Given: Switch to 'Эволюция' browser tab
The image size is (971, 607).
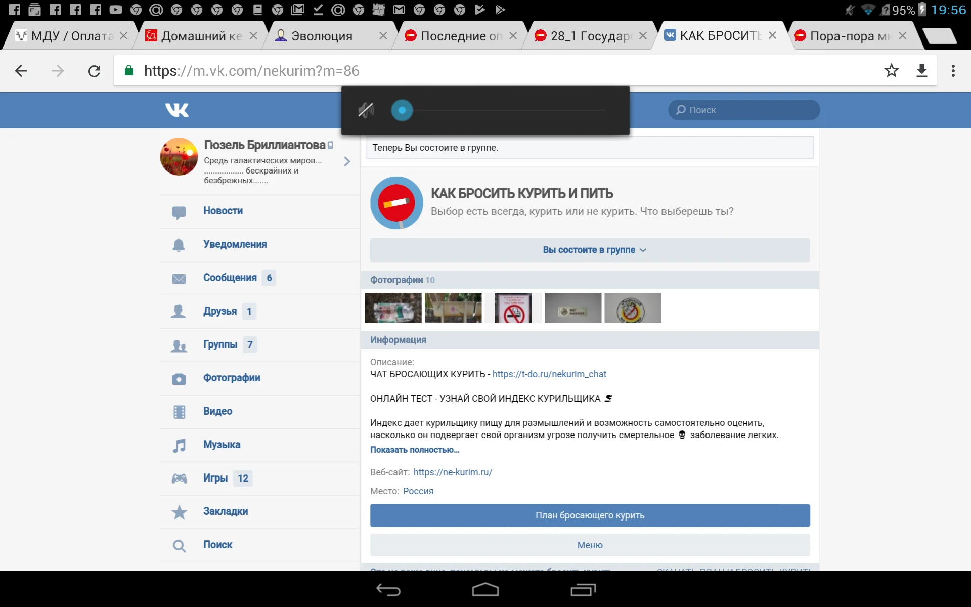Looking at the screenshot, I should pyautogui.click(x=322, y=36).
